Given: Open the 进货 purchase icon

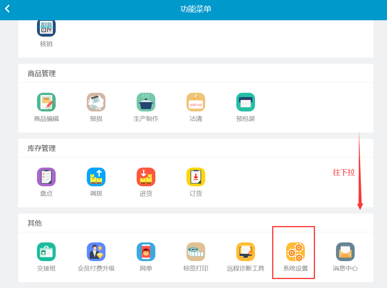Looking at the screenshot, I should [146, 177].
